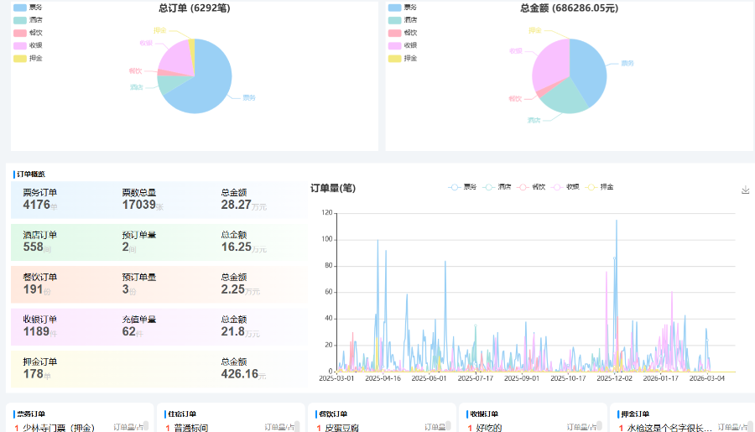Toggle 押金 legend in 总订单 pie chart
Image resolution: width=755 pixels, height=432 pixels.
point(28,58)
